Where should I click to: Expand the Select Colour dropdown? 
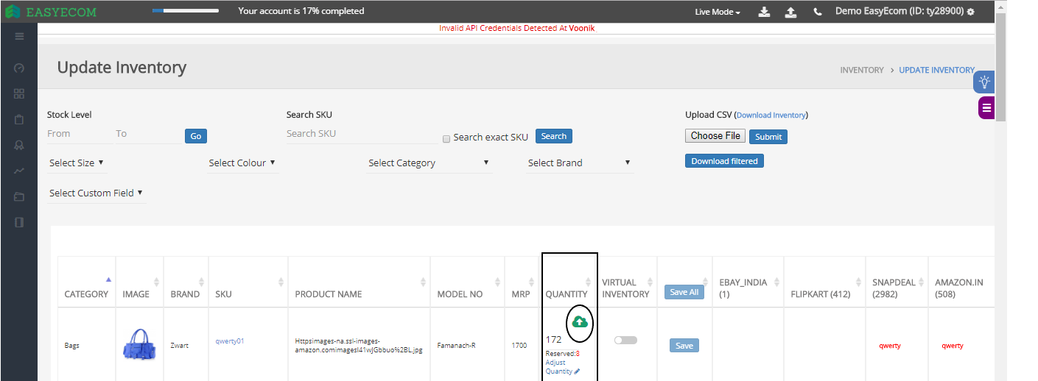coord(242,163)
